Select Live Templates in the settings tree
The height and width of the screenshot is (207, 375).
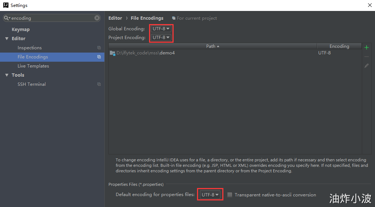[x=33, y=66]
